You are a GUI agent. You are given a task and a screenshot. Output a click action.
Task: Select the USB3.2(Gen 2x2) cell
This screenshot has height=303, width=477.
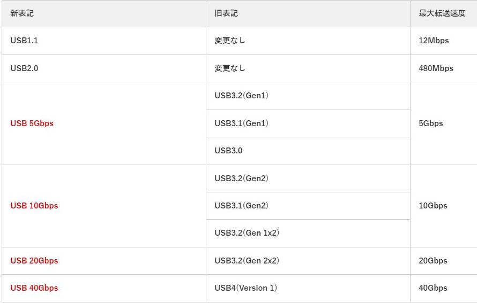pyautogui.click(x=247, y=261)
